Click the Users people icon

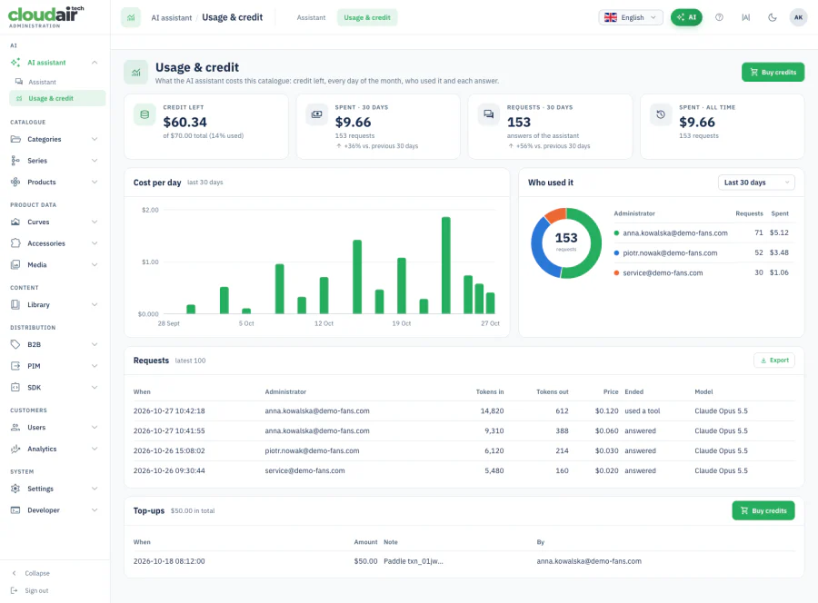click(x=15, y=428)
